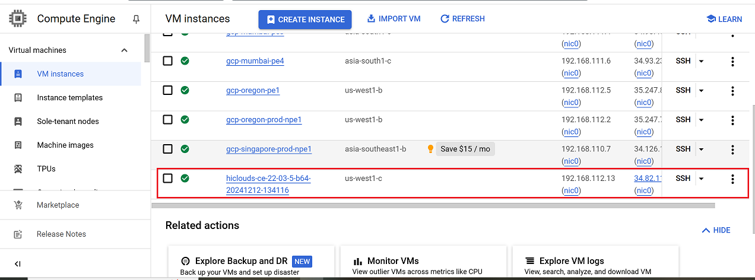Click running status icon of gcp-mumbai-pe4
The image size is (755, 280).
pyautogui.click(x=185, y=61)
